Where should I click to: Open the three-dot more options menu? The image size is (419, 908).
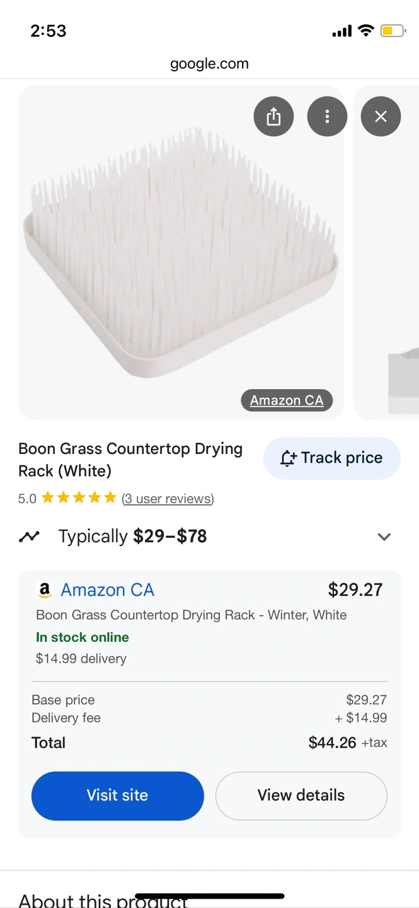pyautogui.click(x=327, y=117)
